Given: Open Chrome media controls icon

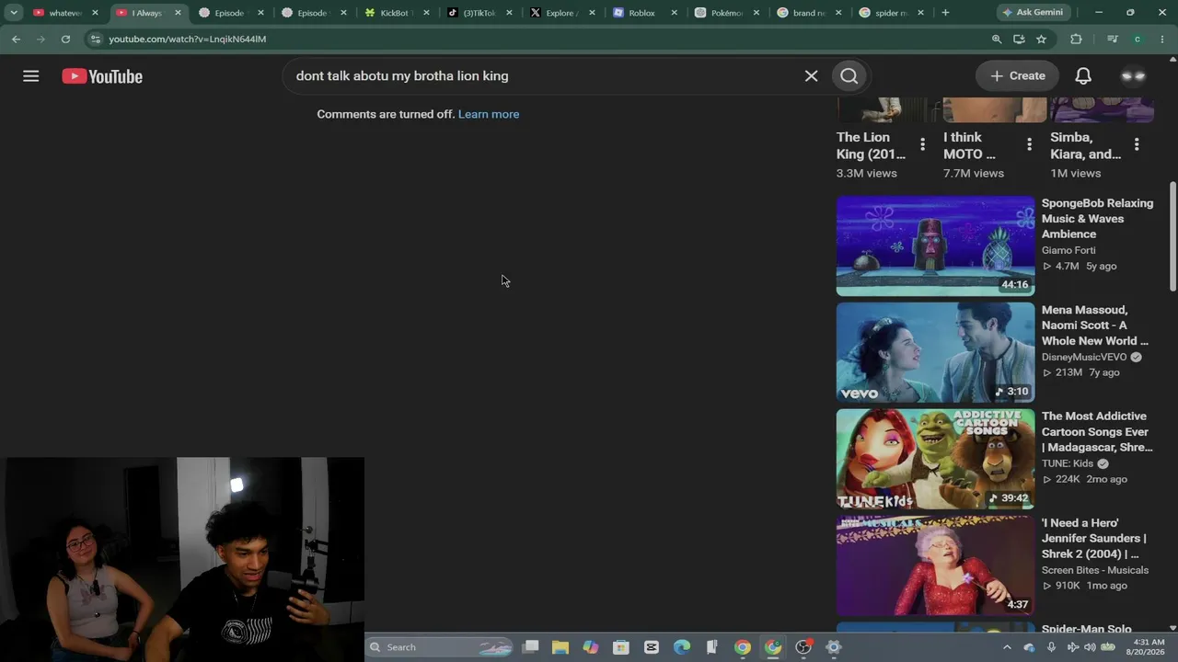Looking at the screenshot, I should coord(1112,40).
